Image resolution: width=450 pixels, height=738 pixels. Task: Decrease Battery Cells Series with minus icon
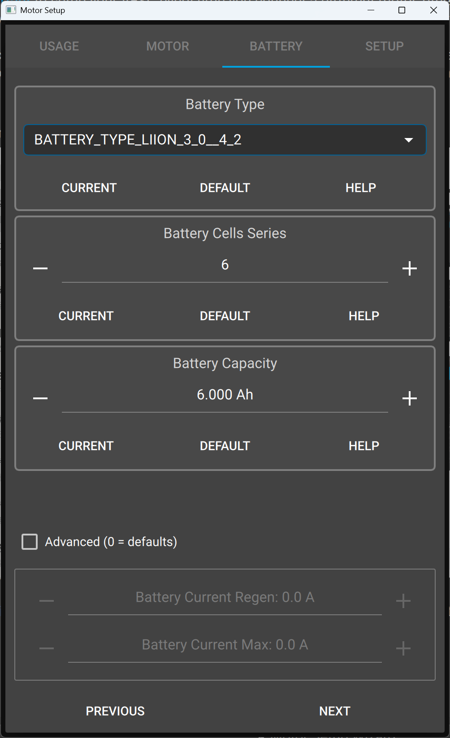[40, 268]
